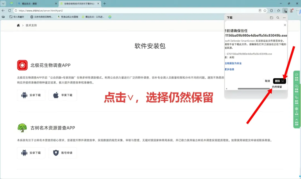Add page to favorites with star icon
This screenshot has width=301, height=179.
(265, 11)
